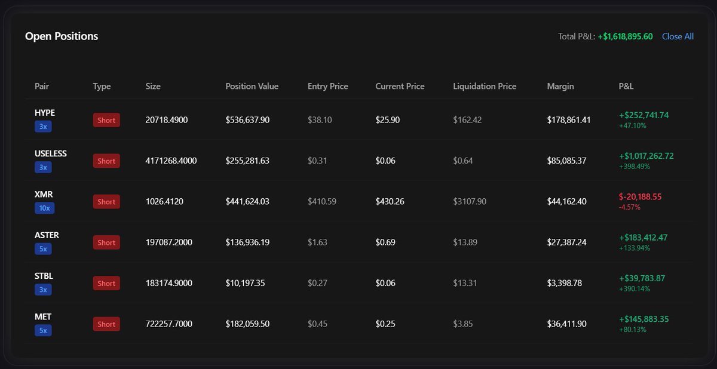717x369 pixels.
Task: Select the USELESS pair name
Action: (x=51, y=153)
